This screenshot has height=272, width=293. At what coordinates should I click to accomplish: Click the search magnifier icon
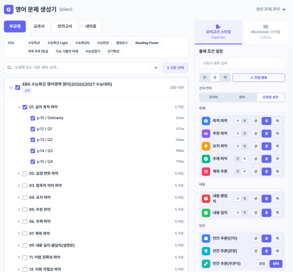coord(9,67)
